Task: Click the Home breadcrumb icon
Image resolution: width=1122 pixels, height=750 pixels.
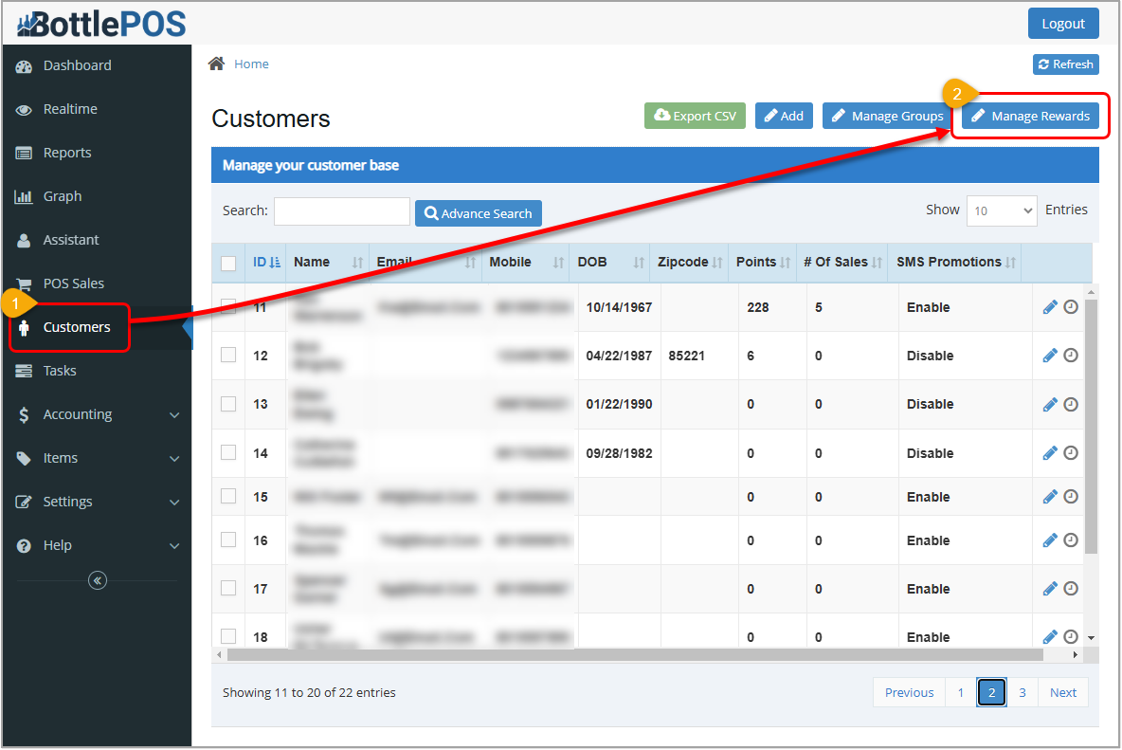Action: coord(216,63)
